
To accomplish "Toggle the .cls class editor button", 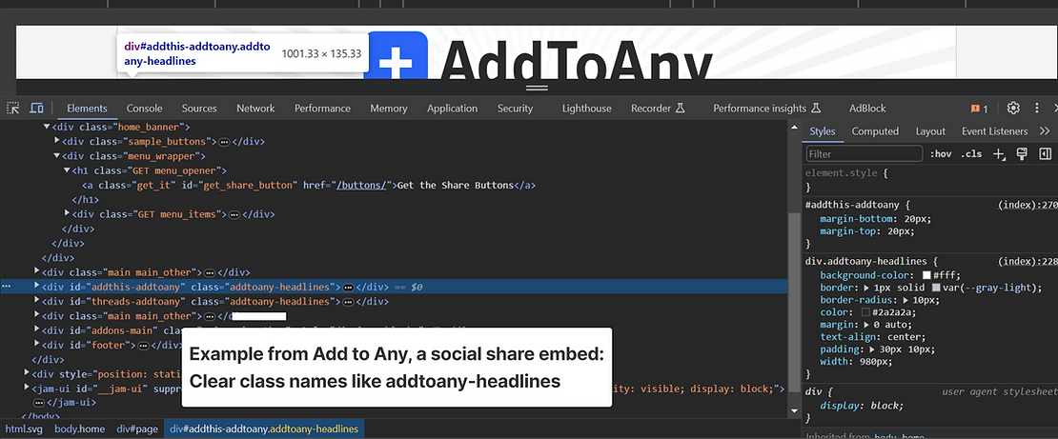I will tap(971, 153).
